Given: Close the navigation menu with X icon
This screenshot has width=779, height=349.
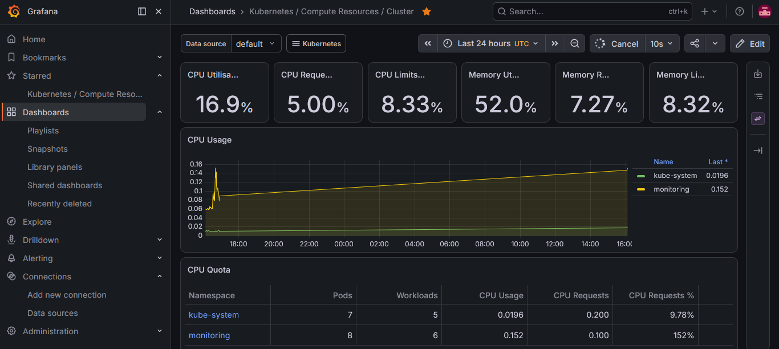Looking at the screenshot, I should click(159, 11).
